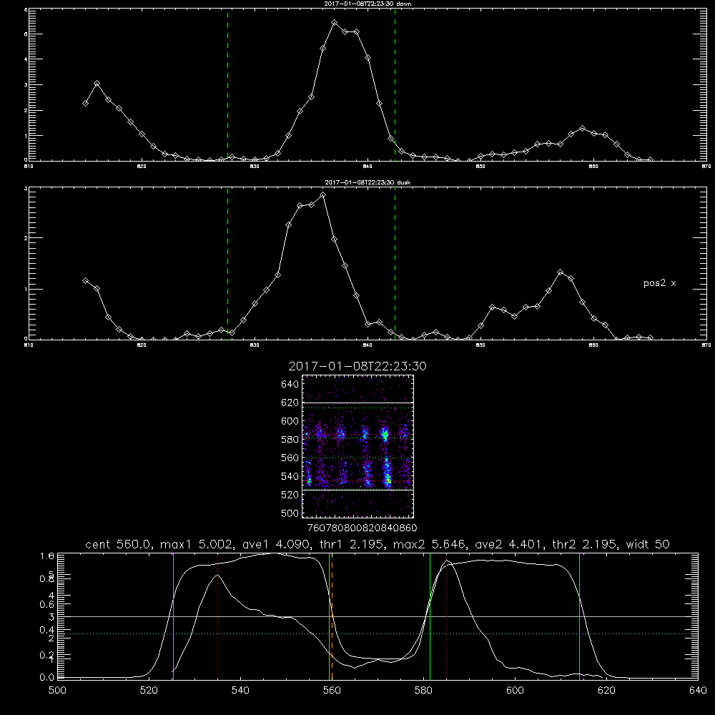Click the 540 label on bottom plot x-axis
The image size is (715, 715).
[x=240, y=691]
